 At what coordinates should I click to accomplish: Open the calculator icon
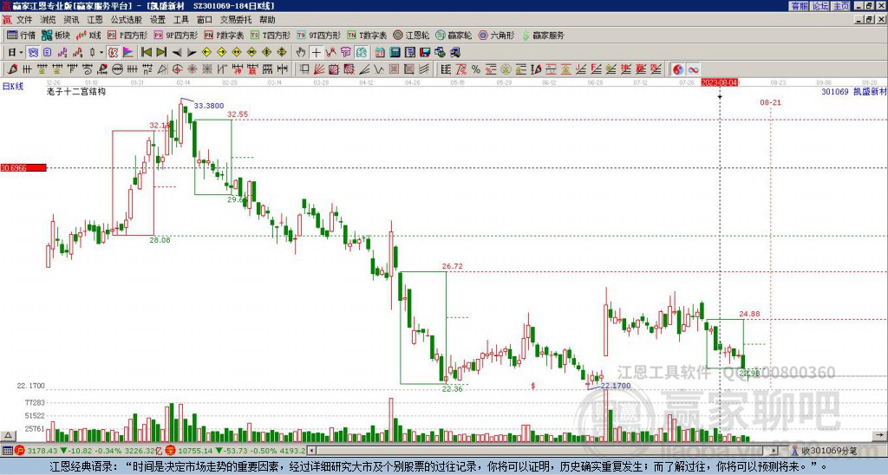pos(395,52)
